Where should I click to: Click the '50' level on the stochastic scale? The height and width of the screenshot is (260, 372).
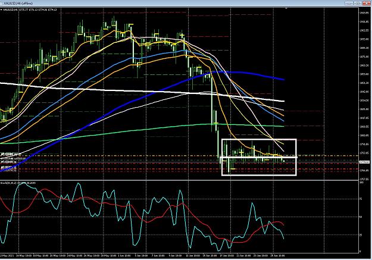(x=361, y=217)
